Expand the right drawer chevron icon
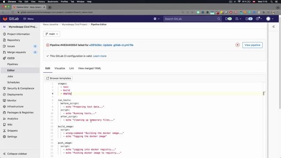 (x=274, y=27)
